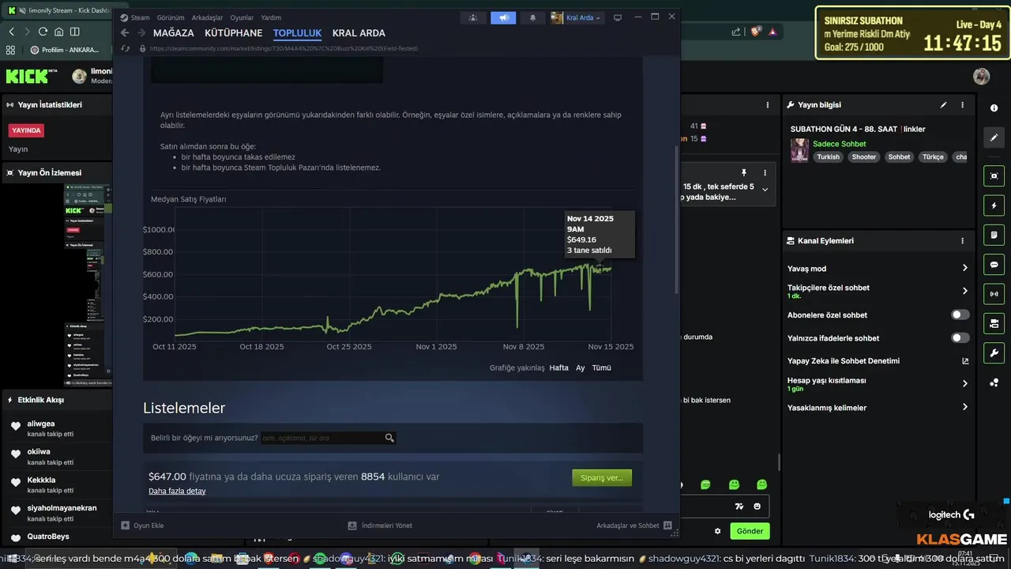Open browser apps grid in bookmarks bar
This screenshot has height=569, width=1011.
10,50
